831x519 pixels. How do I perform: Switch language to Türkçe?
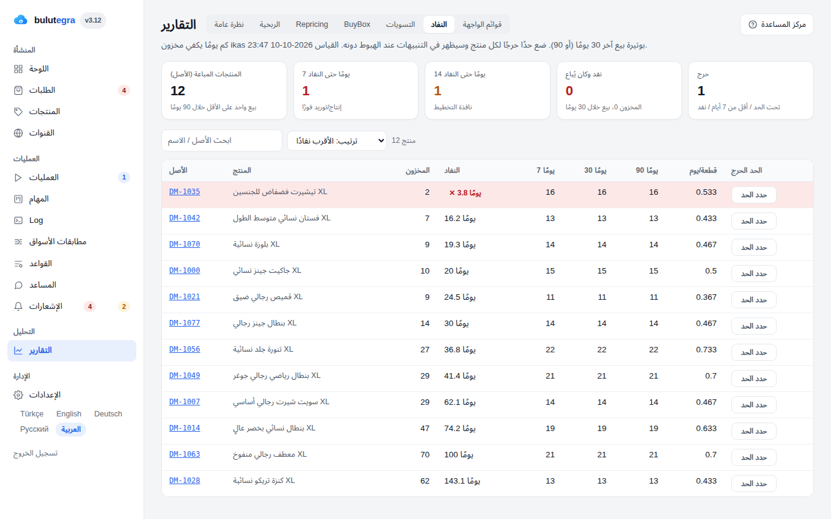point(32,414)
